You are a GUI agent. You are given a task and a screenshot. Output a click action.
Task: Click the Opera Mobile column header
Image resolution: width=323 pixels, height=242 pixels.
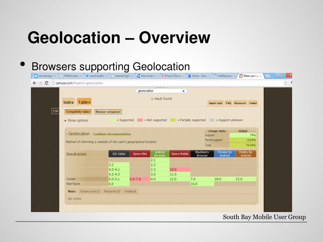coord(179,154)
